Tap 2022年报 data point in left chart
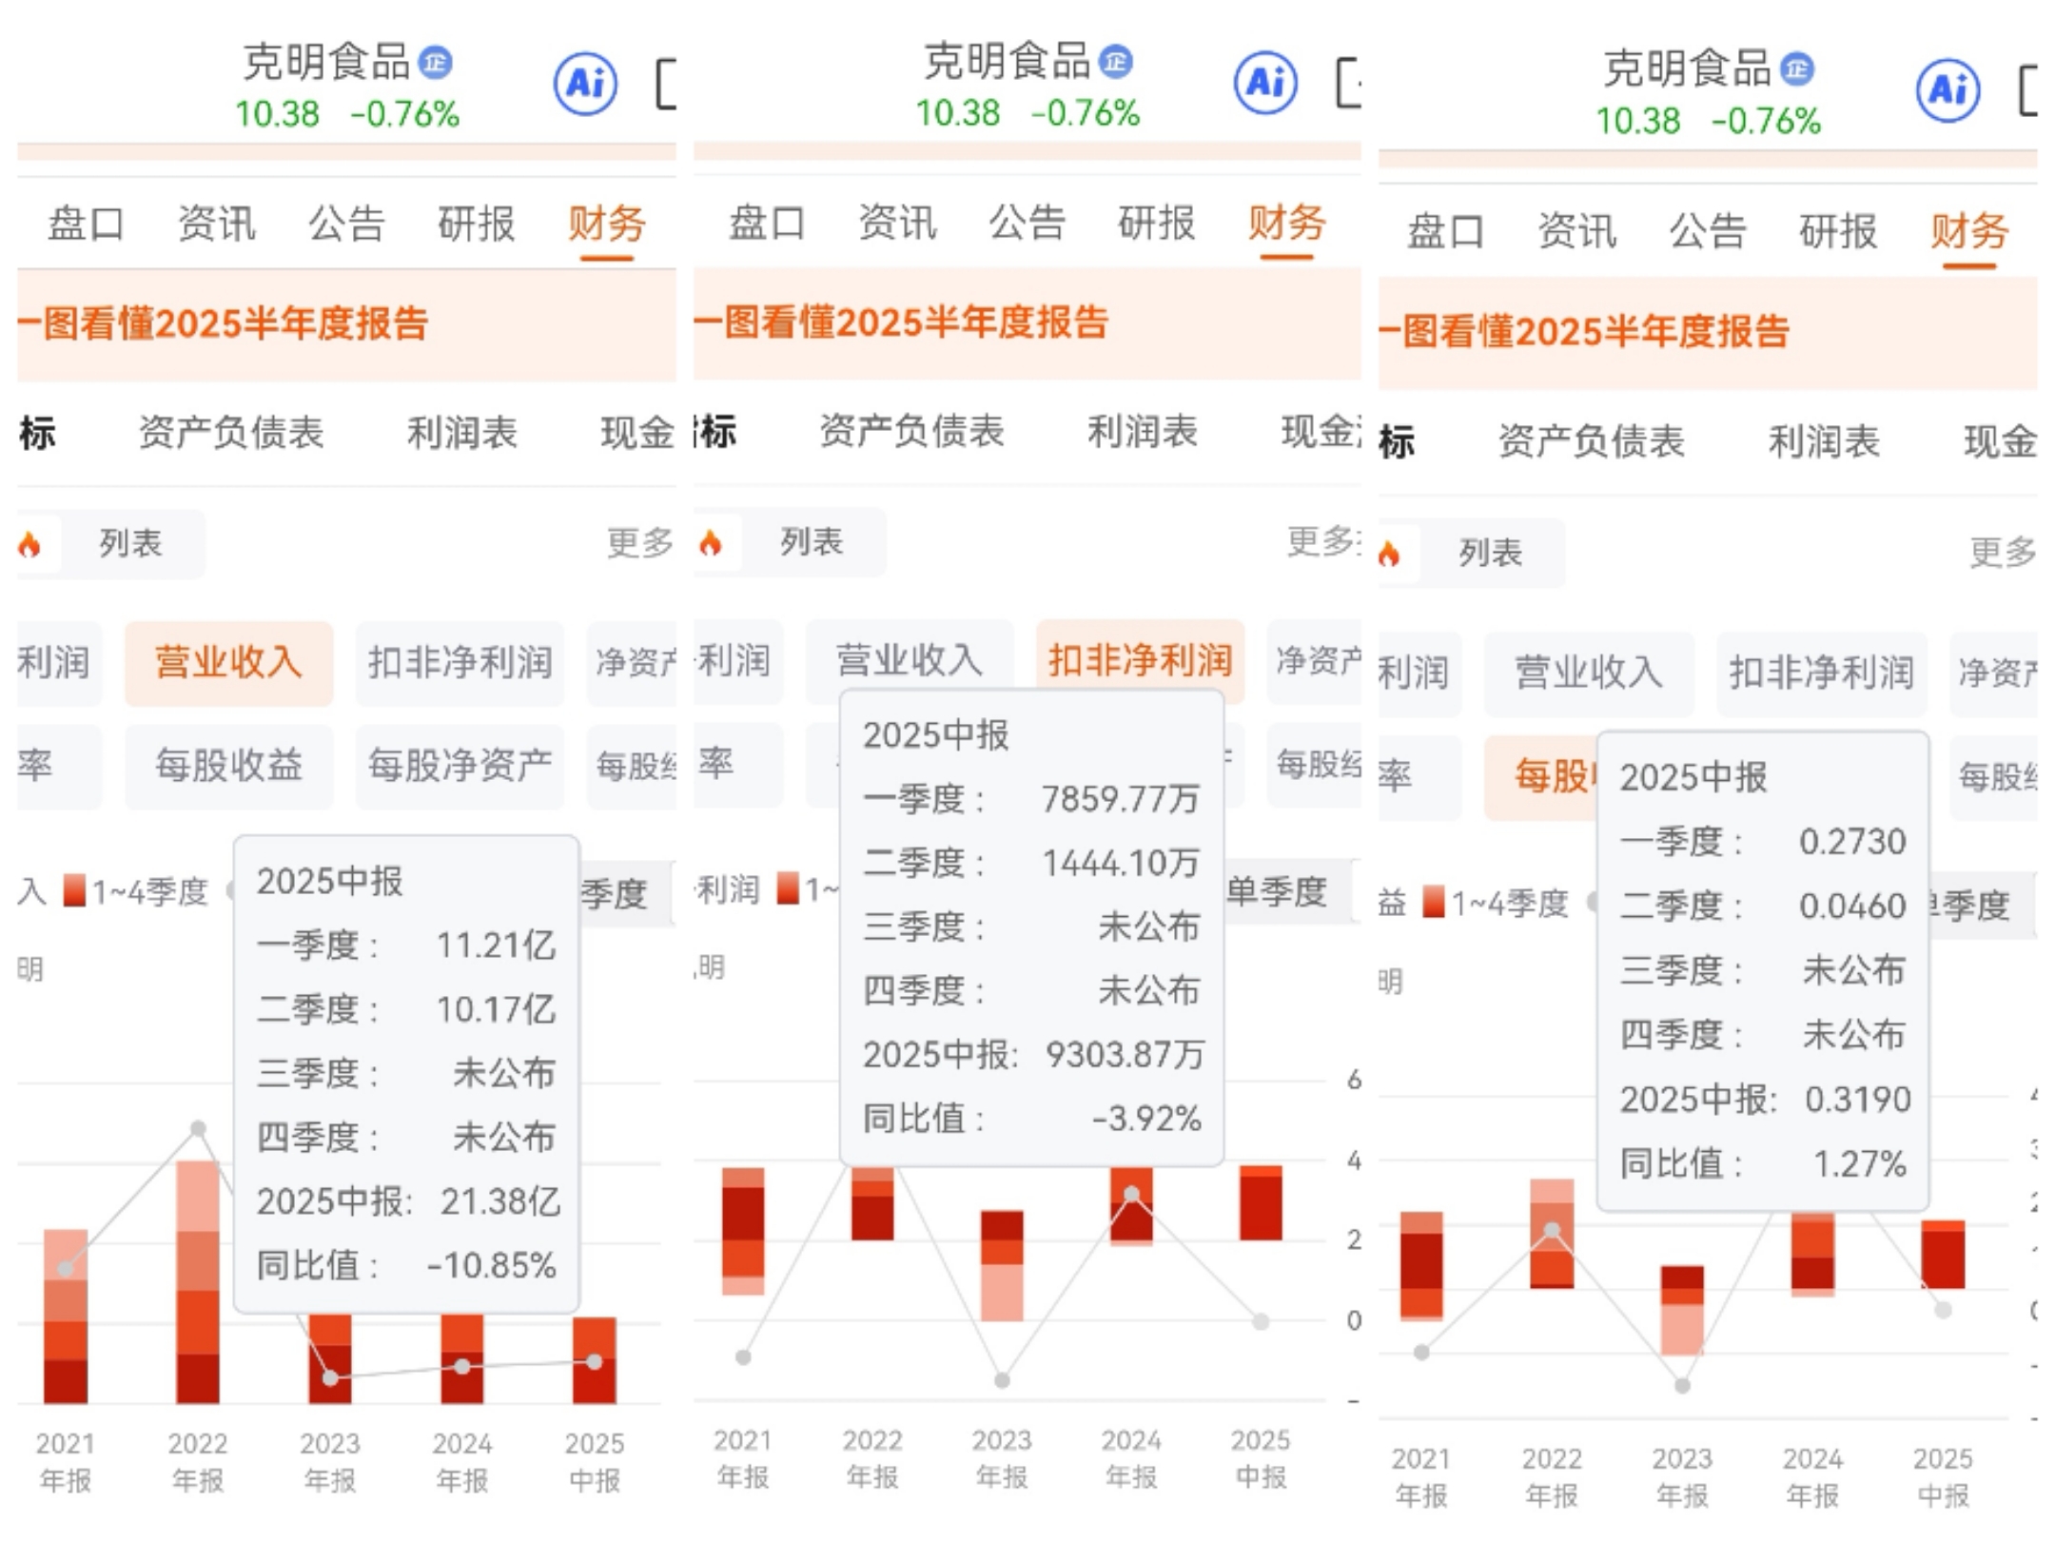This screenshot has height=1541, width=2055. pyautogui.click(x=198, y=1128)
